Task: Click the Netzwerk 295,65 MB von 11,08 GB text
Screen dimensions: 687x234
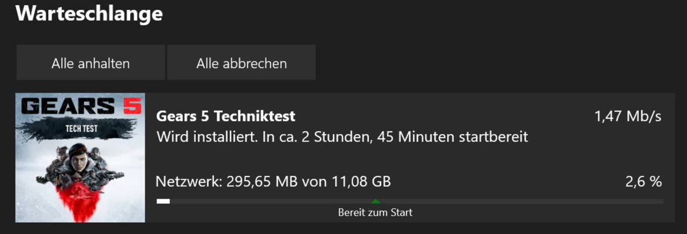Action: click(274, 182)
